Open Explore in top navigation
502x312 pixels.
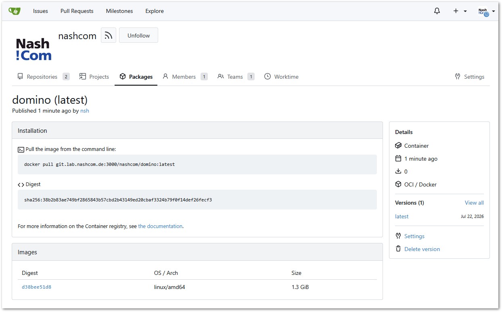click(155, 11)
